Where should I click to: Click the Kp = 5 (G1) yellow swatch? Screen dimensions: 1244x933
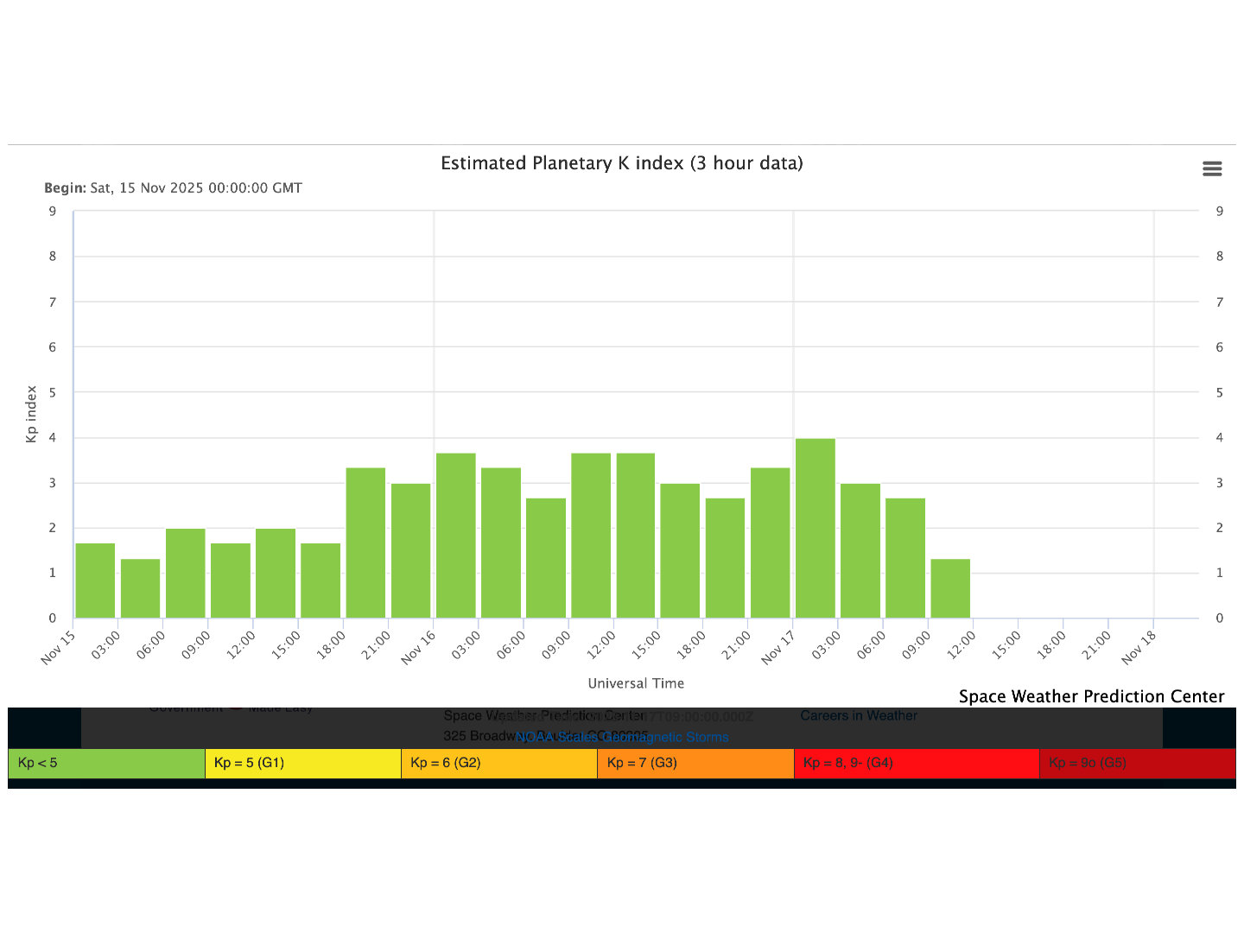click(302, 763)
